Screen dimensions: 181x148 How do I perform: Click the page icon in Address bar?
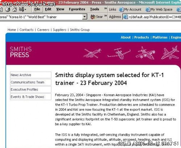126,17
